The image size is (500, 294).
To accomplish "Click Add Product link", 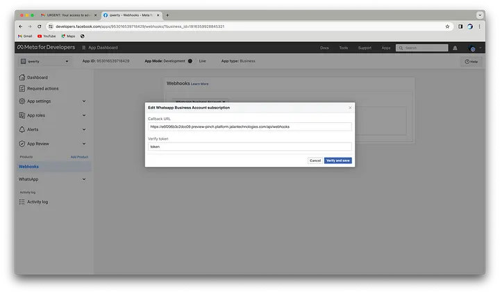I will pyautogui.click(x=79, y=157).
